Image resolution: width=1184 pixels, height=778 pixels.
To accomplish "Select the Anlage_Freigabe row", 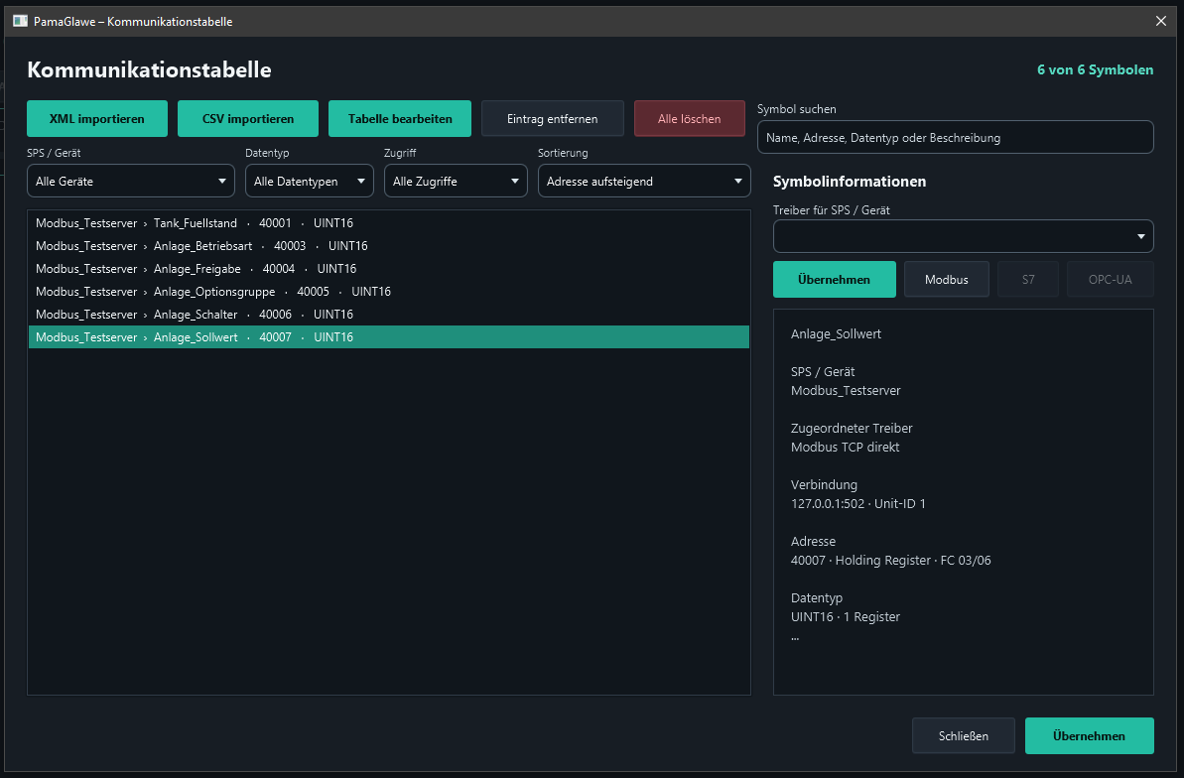I will pos(389,268).
